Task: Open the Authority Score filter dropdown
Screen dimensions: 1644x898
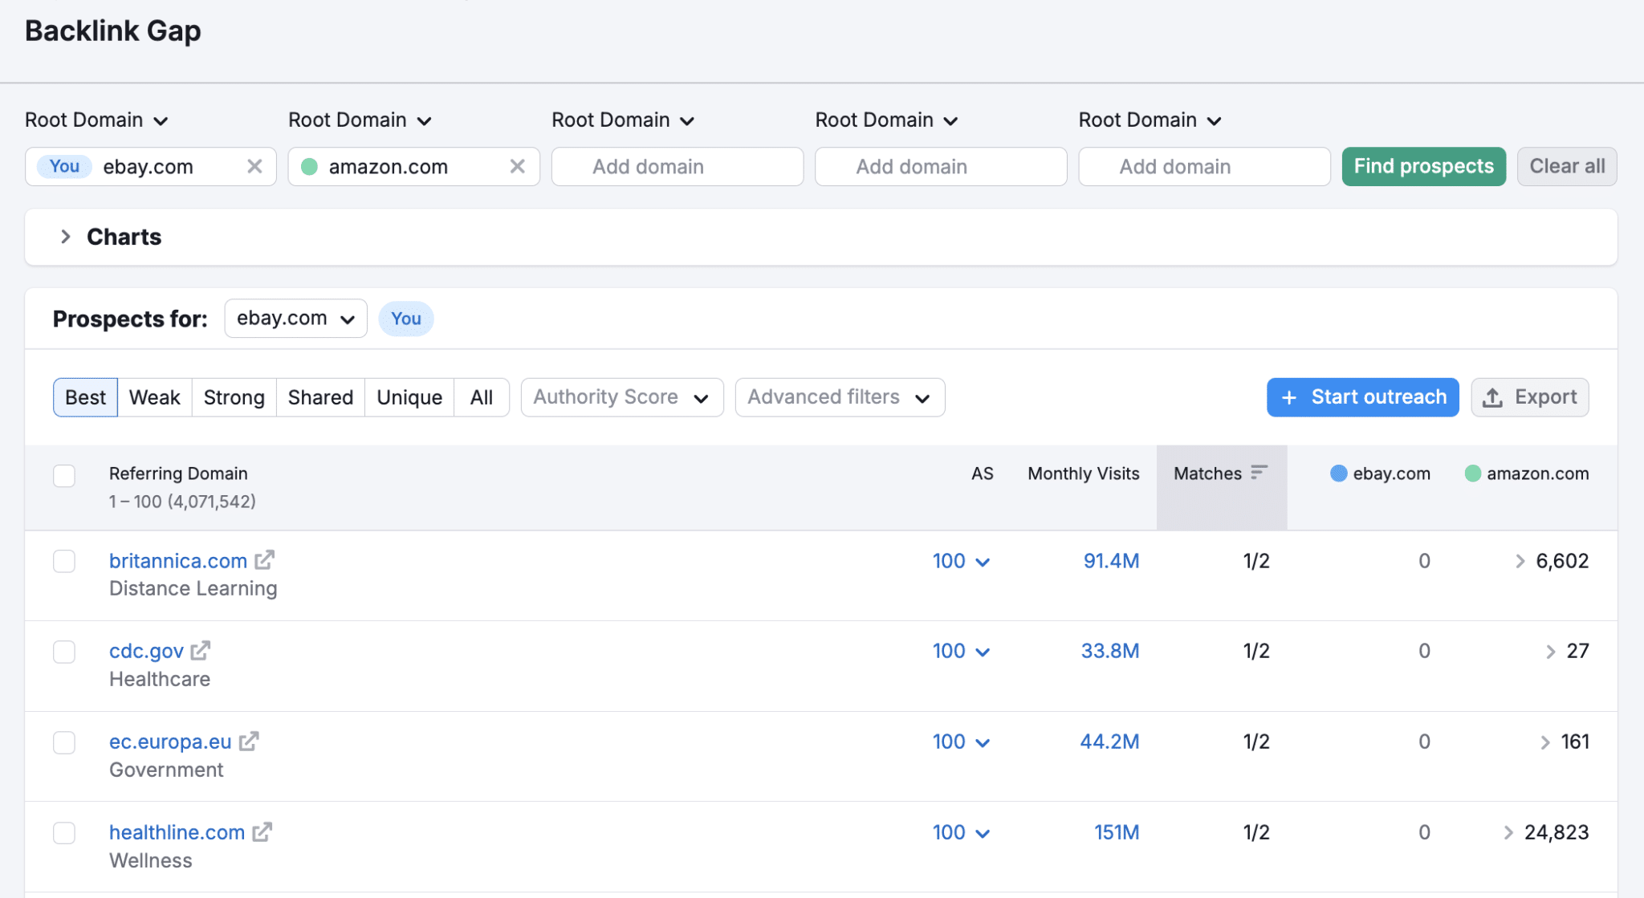Action: coord(621,397)
